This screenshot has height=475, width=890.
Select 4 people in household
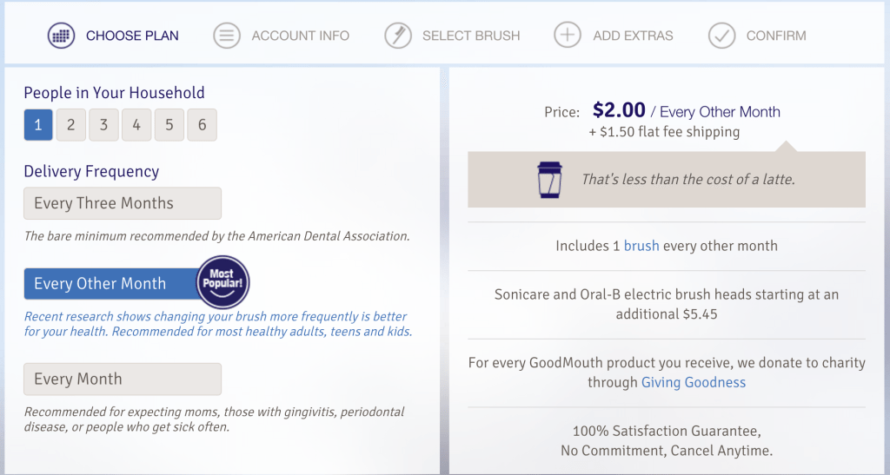tap(136, 125)
